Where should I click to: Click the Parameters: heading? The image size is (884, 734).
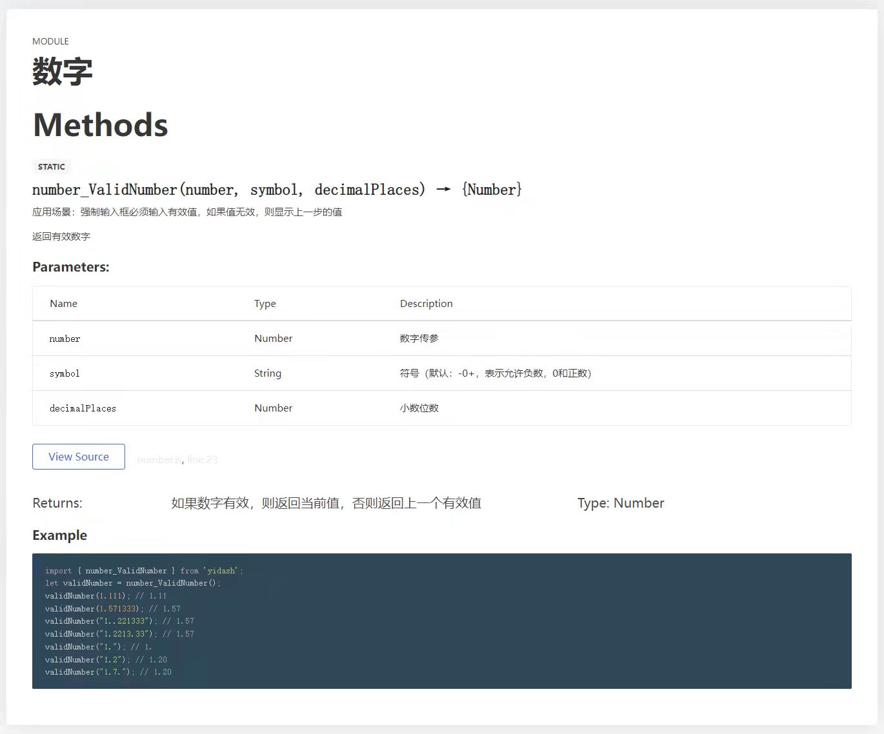pos(71,267)
